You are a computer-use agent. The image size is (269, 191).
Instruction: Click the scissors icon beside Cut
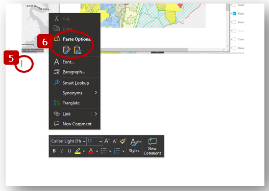tap(57, 18)
